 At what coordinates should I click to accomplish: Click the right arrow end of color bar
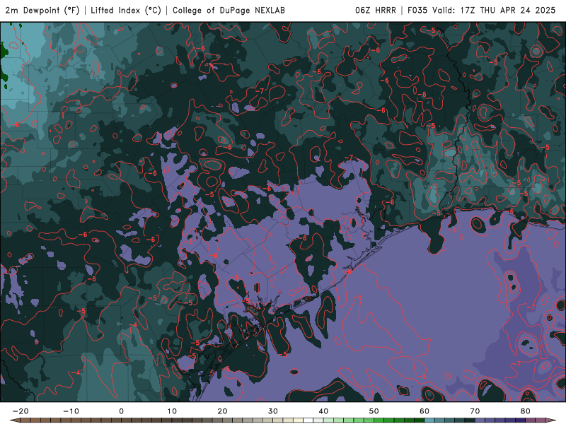tap(550, 420)
